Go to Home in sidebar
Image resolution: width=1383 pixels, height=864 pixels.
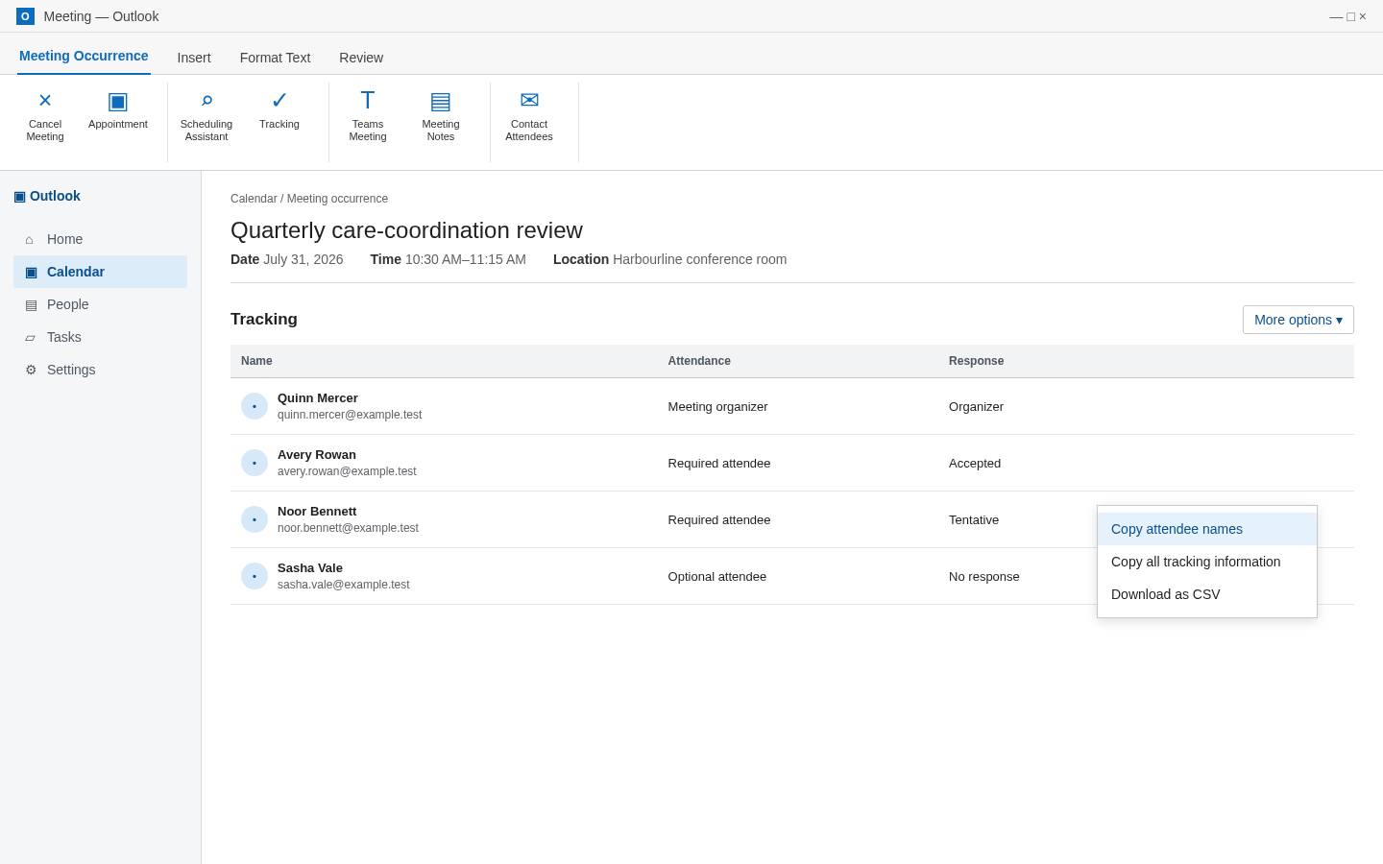point(100,239)
